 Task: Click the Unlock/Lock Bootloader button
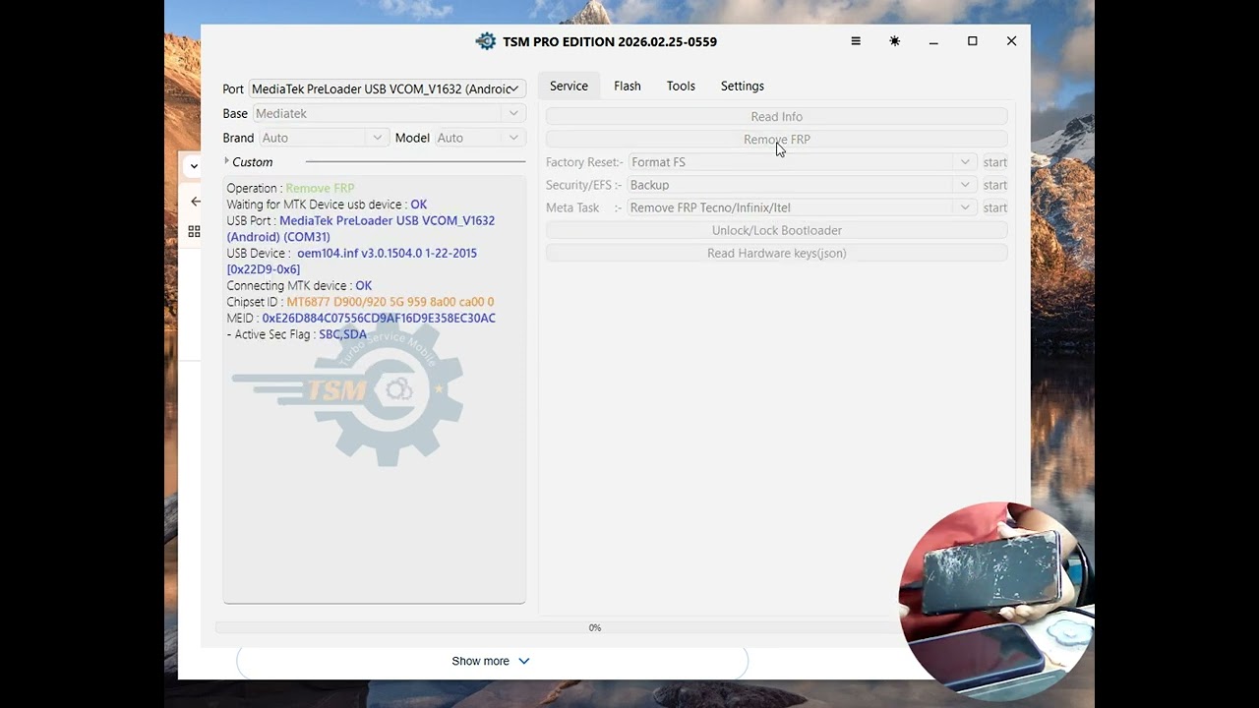(777, 230)
